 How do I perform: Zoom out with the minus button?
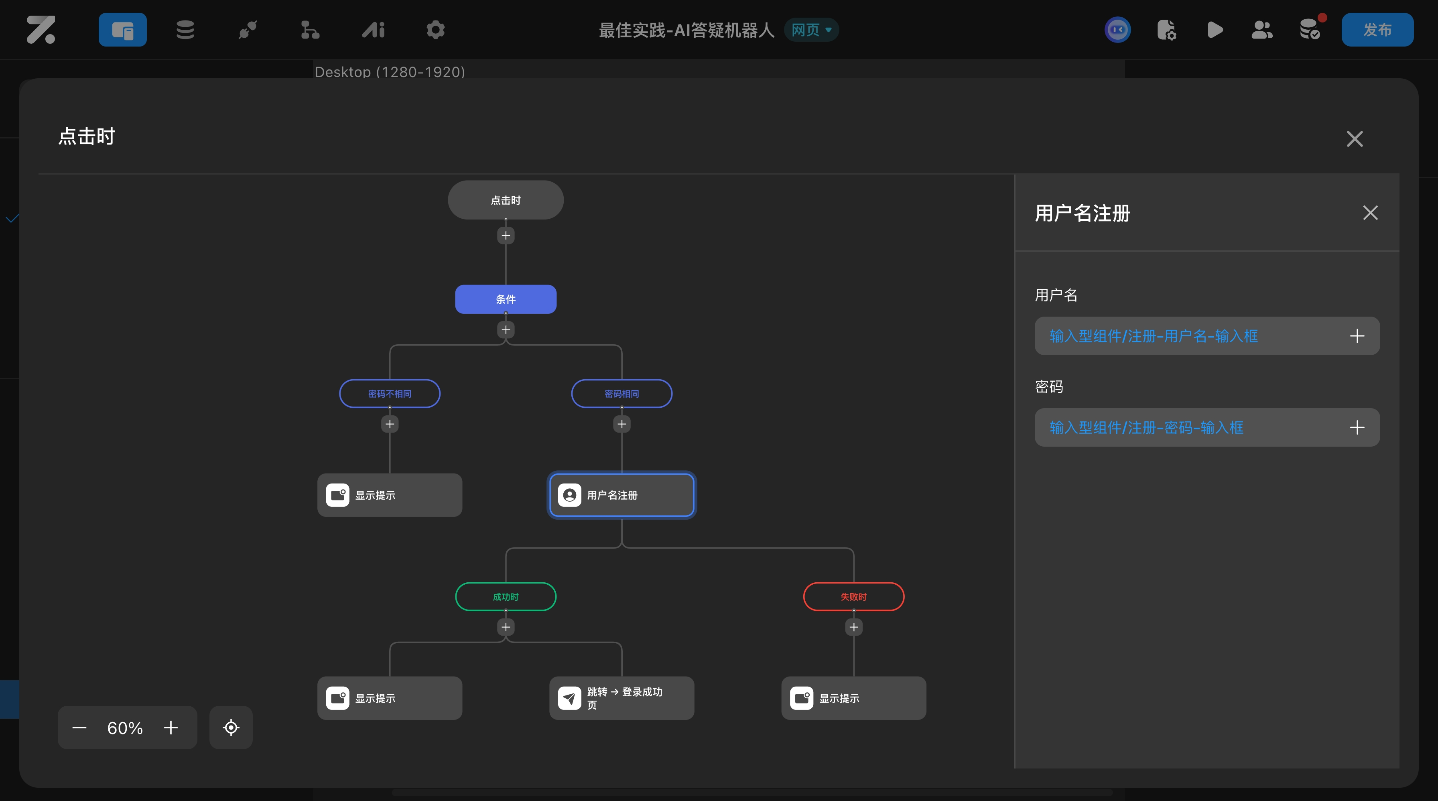point(79,727)
